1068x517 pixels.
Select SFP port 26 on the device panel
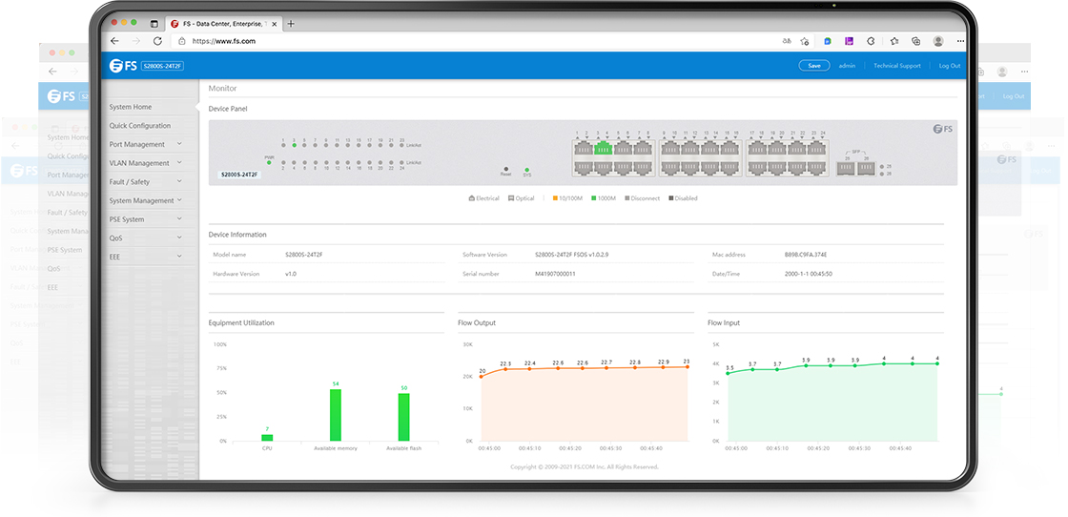[867, 167]
